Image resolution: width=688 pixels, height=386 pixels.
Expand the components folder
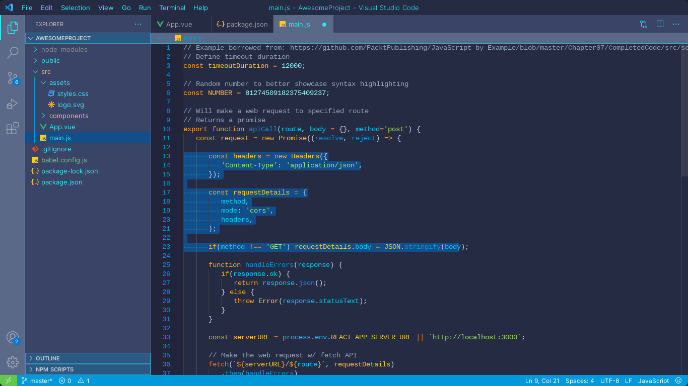(88, 116)
